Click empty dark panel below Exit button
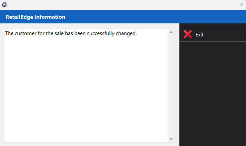This screenshot has height=146, width=246. 213,94
